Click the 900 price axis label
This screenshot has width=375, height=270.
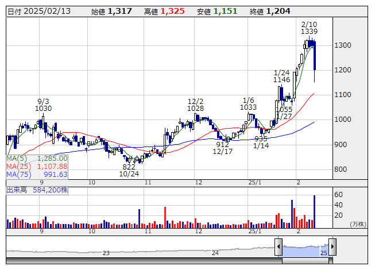pos(341,144)
